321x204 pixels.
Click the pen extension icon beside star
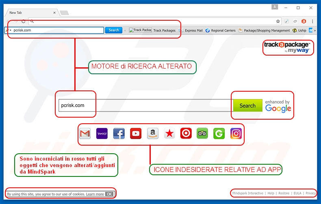pyautogui.click(x=286, y=21)
